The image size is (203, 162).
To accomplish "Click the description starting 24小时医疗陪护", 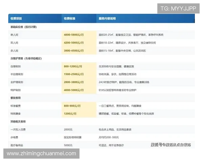I will pyautogui.click(x=124, y=82).
